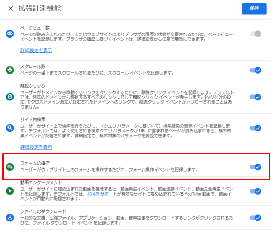271x240 pixels.
Task: Disable the 動画エンゲージメント toggle
Action: (255, 191)
